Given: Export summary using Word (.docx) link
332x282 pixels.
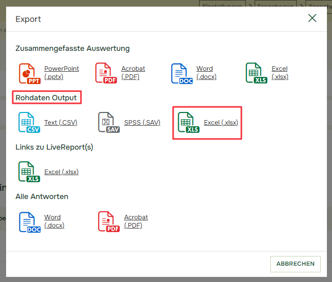Looking at the screenshot, I should (206, 73).
